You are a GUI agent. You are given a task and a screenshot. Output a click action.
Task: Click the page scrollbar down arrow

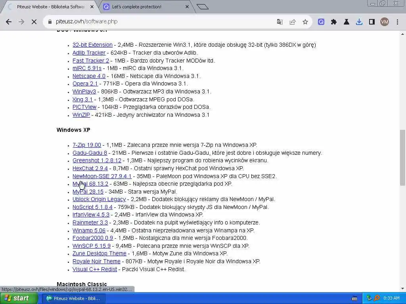[x=402, y=289]
